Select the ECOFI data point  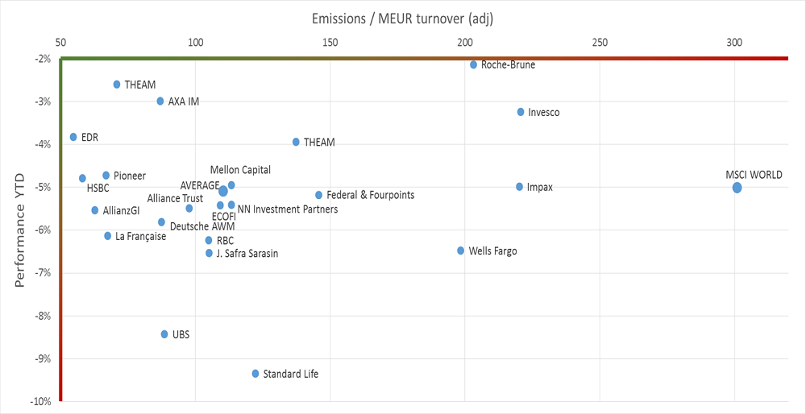click(x=221, y=205)
